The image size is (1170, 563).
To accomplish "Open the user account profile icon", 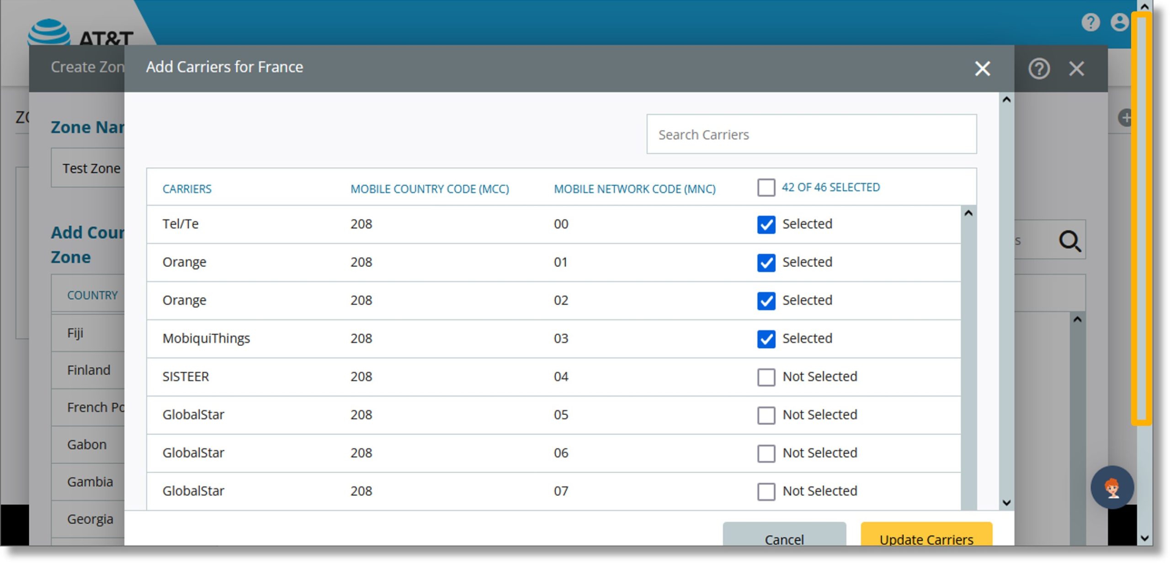I will point(1120,22).
